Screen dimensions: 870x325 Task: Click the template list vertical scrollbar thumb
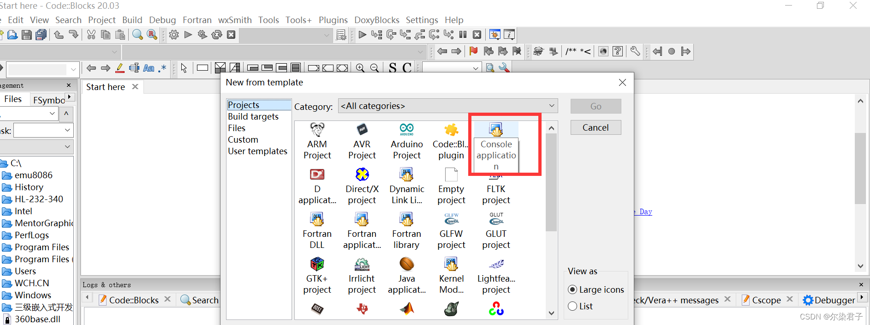(551, 182)
